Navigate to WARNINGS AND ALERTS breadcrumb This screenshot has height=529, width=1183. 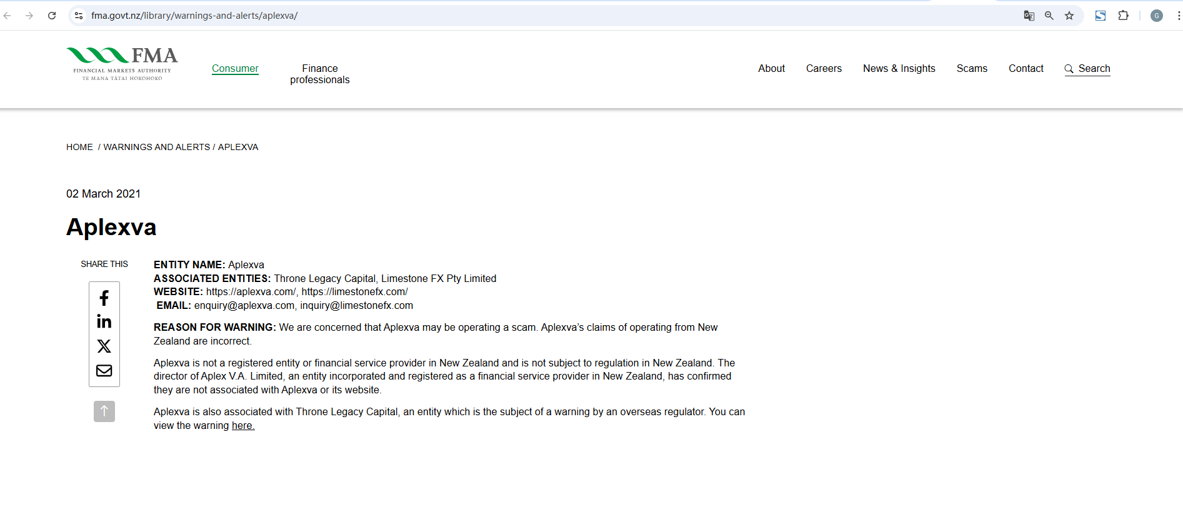tap(157, 147)
